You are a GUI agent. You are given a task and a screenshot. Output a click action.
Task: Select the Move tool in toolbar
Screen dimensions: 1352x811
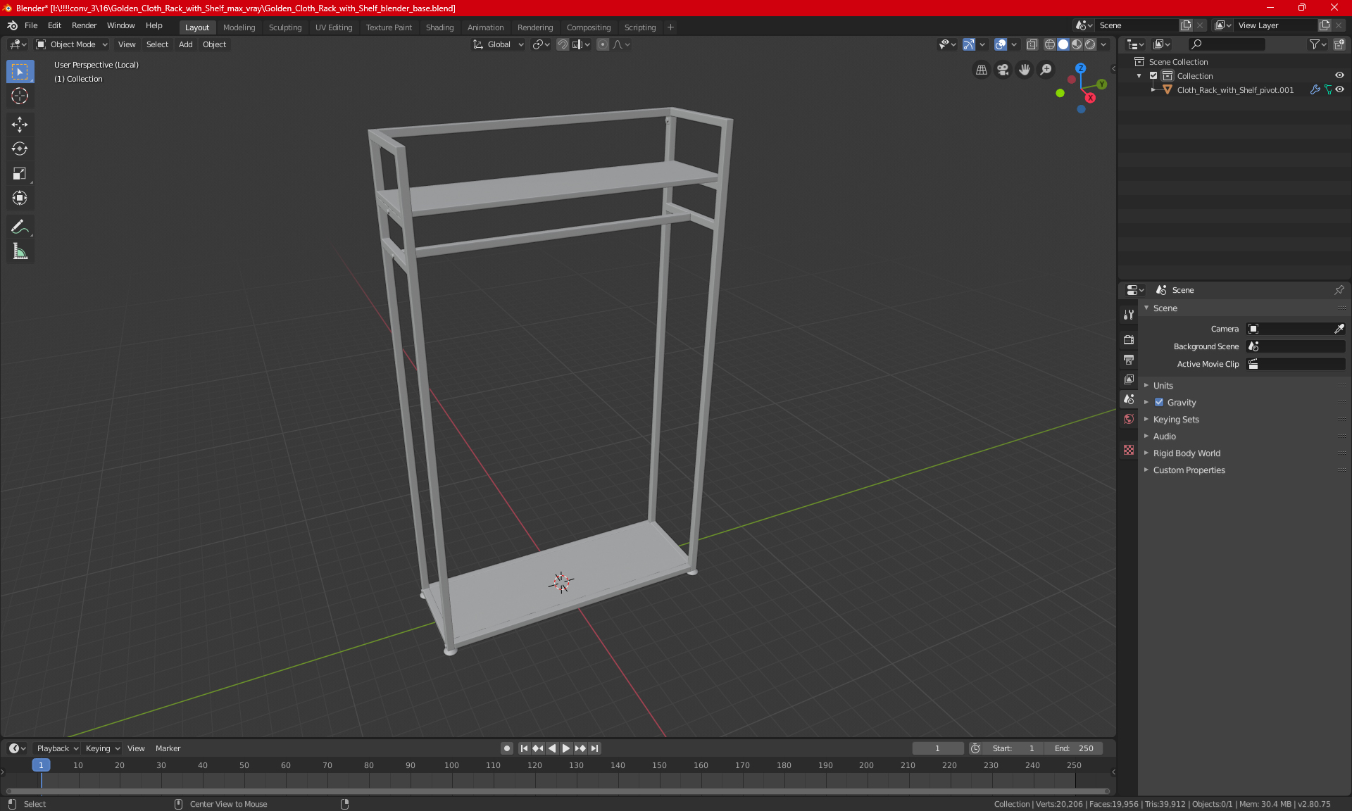click(x=19, y=122)
